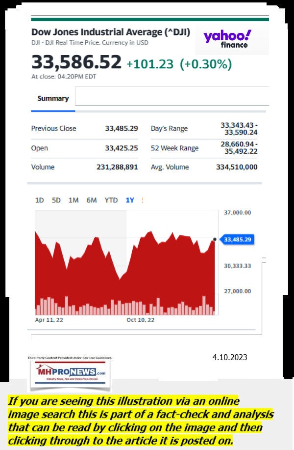Click the 52 Week Range label

coord(174,148)
